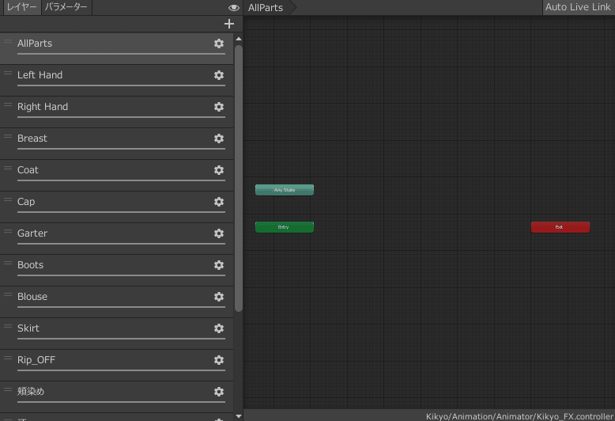Open settings gear for Rip_OFF layer
Screen dimensions: 615x421
point(219,360)
